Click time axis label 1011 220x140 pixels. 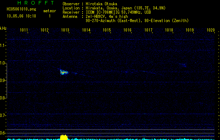(x=24, y=30)
